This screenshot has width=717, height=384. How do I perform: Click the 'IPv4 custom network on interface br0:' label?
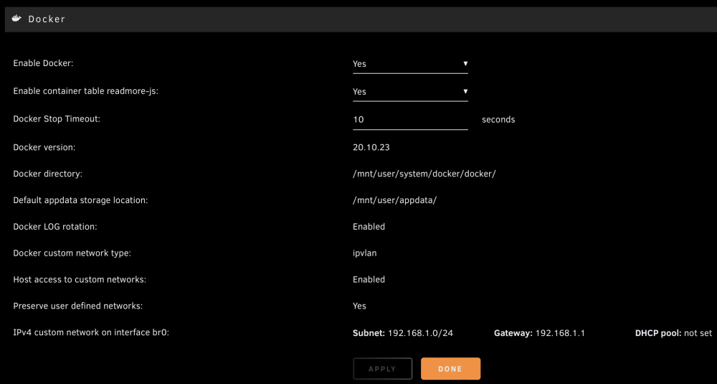(x=91, y=333)
